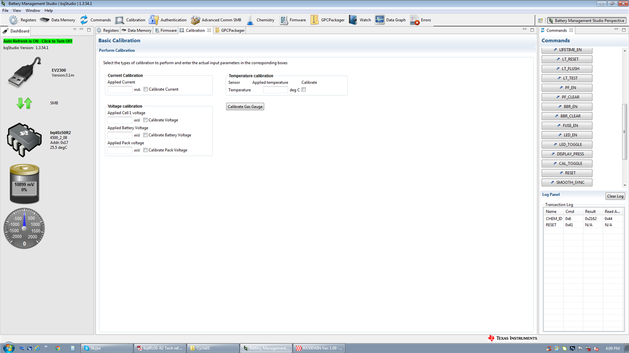
Task: Open the View menu
Action: point(17,10)
